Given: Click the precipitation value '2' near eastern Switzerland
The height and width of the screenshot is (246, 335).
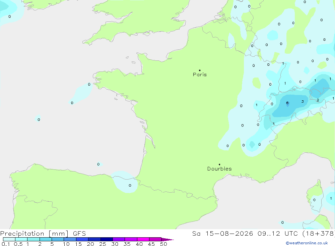Looking at the screenshot, I should click(x=318, y=100).
